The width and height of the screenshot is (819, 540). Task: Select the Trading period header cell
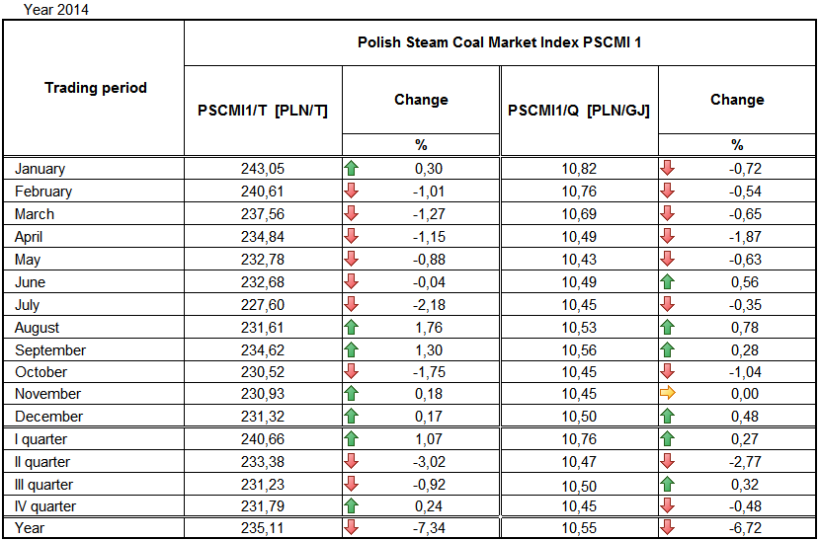pos(96,88)
